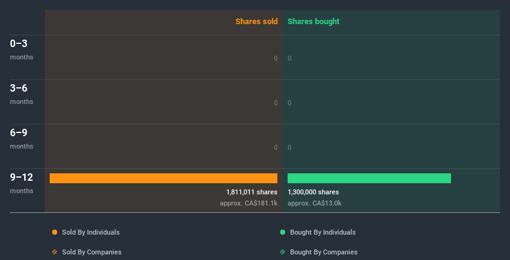Click the 'Bought By Individuals' legend label
The height and width of the screenshot is (260, 510).
(322, 232)
